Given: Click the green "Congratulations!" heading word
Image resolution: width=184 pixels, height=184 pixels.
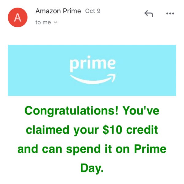Looking at the screenshot, I should tap(71, 111).
